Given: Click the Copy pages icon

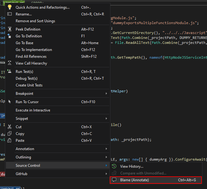Looking at the screenshot, I should pos(10,133).
